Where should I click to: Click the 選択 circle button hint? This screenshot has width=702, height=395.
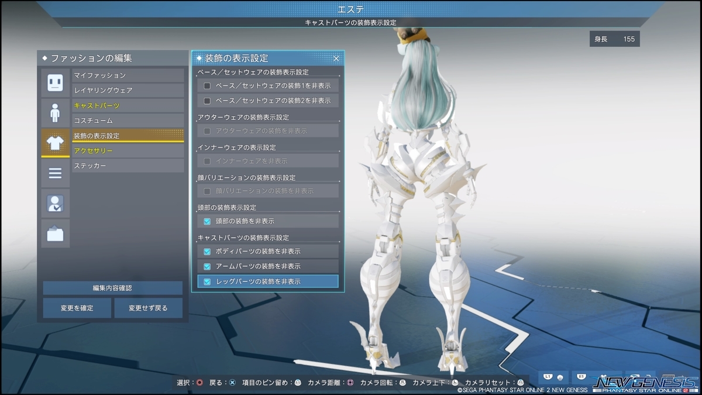coord(199,382)
